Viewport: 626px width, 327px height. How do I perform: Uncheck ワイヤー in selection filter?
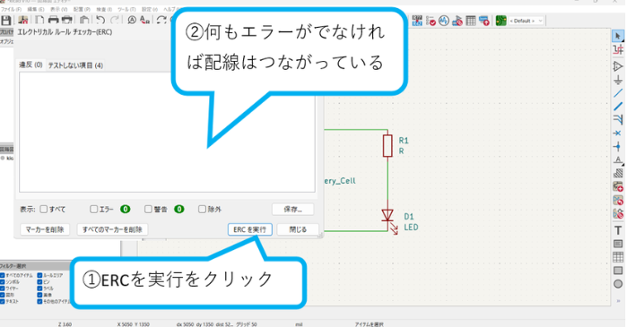click(x=3, y=288)
